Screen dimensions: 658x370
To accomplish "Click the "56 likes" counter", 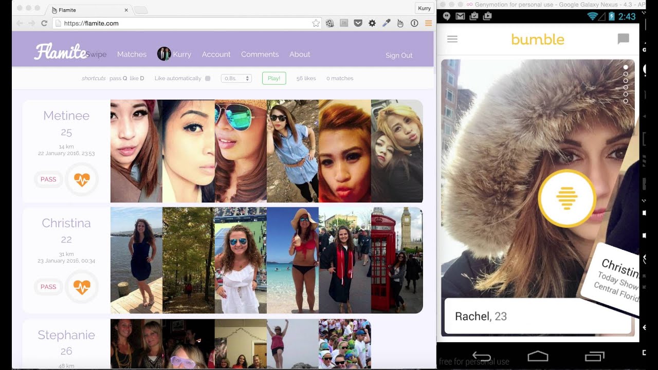I will [x=306, y=79].
